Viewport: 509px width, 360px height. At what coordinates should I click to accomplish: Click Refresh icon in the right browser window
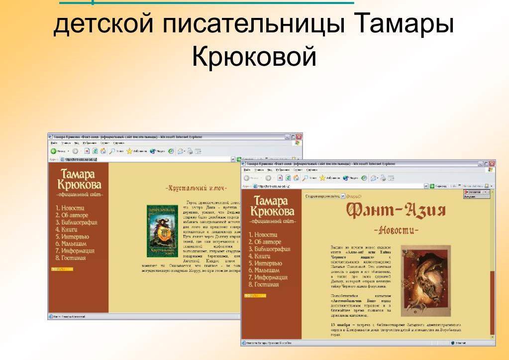pos(288,178)
